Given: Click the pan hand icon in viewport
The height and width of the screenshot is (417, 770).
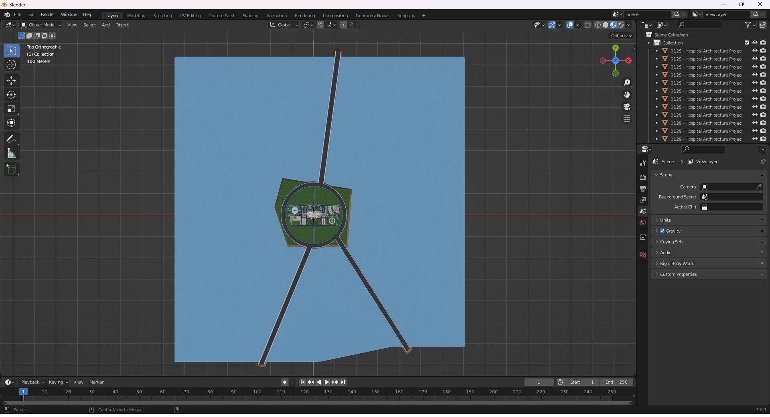Looking at the screenshot, I should click(x=627, y=95).
